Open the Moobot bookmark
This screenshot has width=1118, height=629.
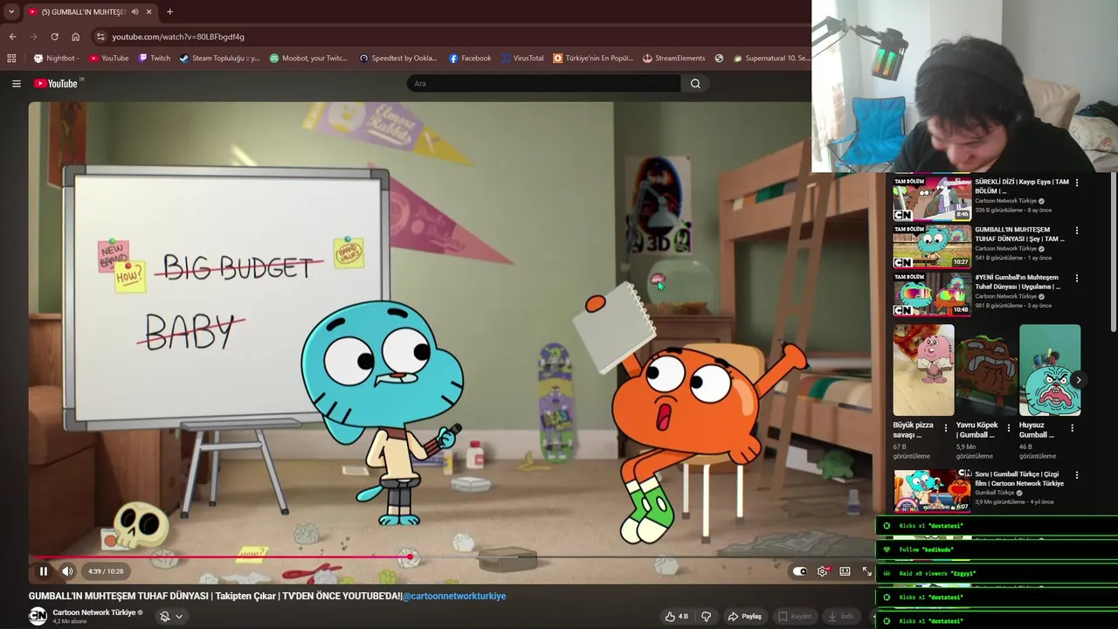pyautogui.click(x=308, y=59)
